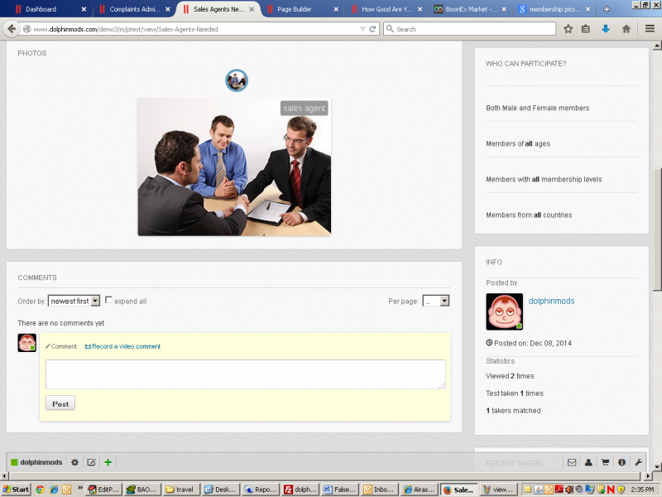Go to the browser home page icon

point(626,29)
